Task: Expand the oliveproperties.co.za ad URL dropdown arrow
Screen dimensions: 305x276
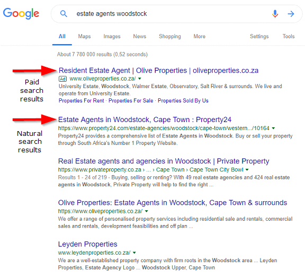Action: coord(139,79)
